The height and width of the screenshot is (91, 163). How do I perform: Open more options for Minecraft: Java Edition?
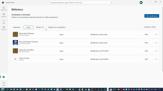pyautogui.click(x=156, y=51)
